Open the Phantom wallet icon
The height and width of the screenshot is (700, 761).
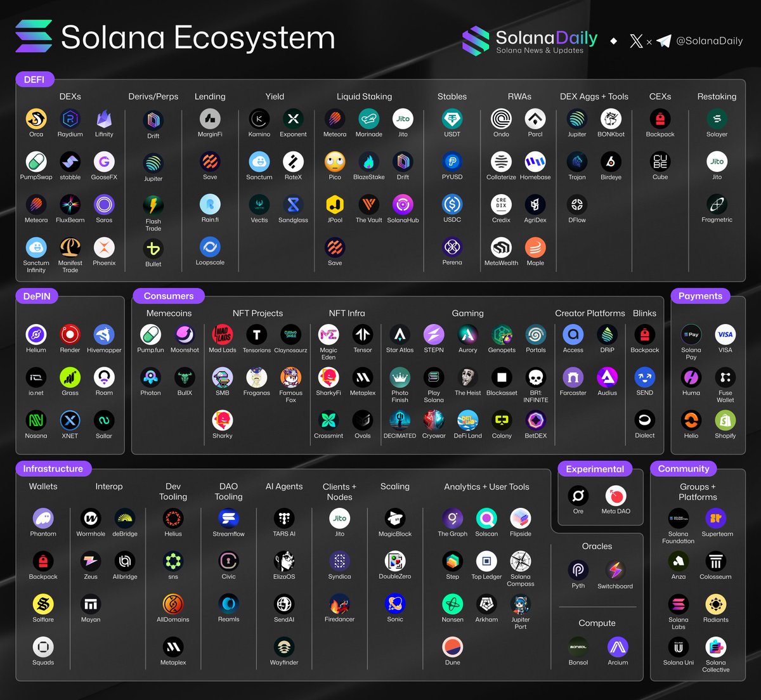click(x=43, y=518)
